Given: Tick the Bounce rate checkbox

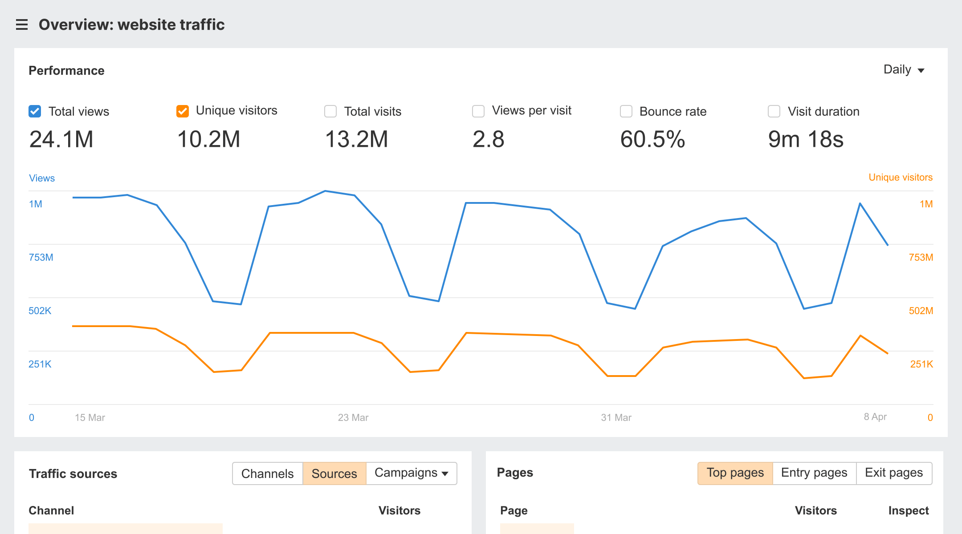Looking at the screenshot, I should [x=626, y=111].
